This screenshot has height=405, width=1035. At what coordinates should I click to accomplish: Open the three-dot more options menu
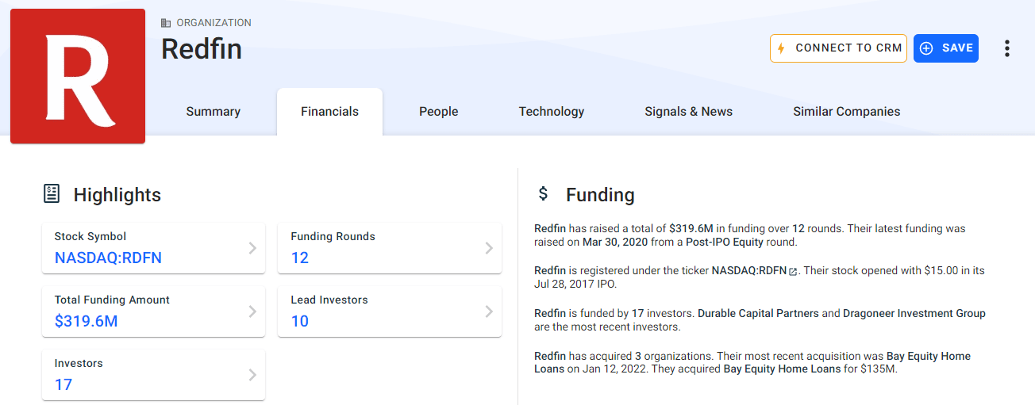point(1007,48)
